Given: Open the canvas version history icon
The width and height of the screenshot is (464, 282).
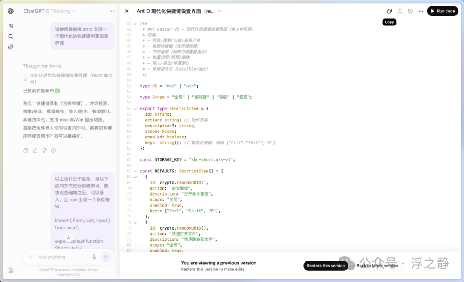Looking at the screenshot, I should pyautogui.click(x=410, y=11).
